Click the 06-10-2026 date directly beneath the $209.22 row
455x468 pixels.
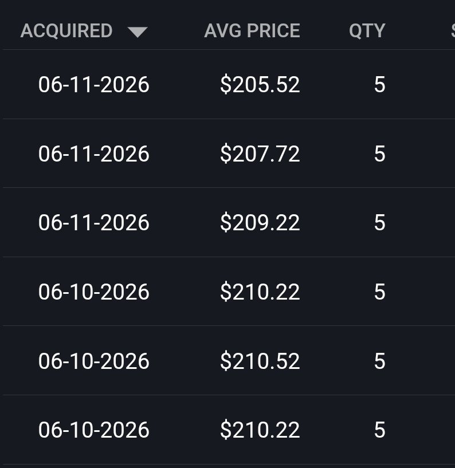point(94,292)
